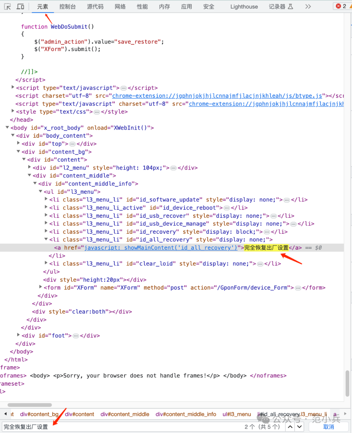Image resolution: width=352 pixels, height=433 pixels.
Task: Collapse the div body_content node
Action: click(x=13, y=135)
